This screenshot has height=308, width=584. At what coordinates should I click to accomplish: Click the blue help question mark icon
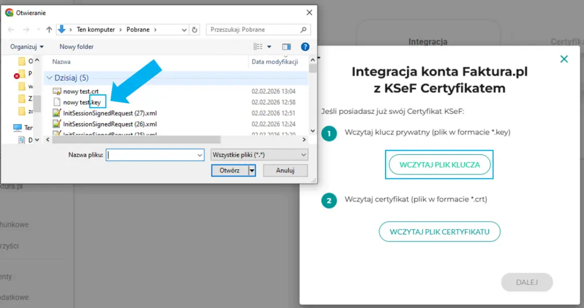coord(305,47)
